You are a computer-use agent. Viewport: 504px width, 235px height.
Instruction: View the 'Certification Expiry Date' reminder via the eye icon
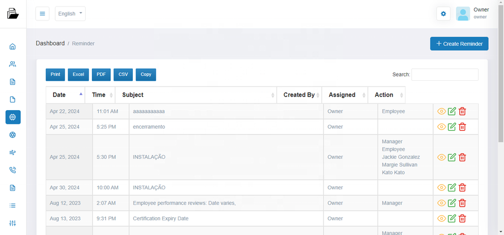(441, 218)
